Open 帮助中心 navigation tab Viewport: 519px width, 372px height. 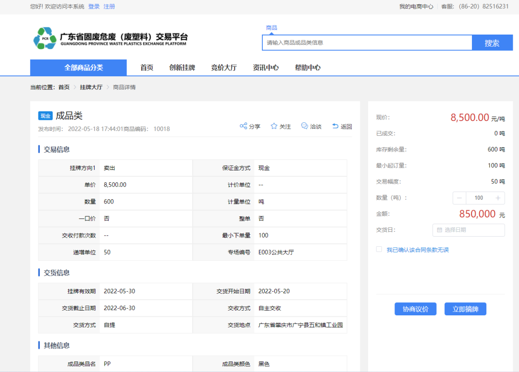pos(308,68)
